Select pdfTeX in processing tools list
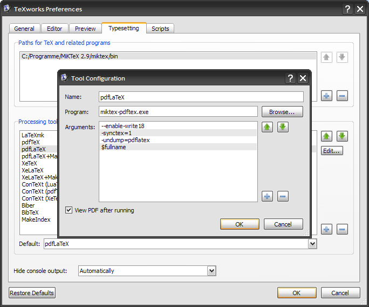Screen dimensions: 369x307 click(31, 142)
